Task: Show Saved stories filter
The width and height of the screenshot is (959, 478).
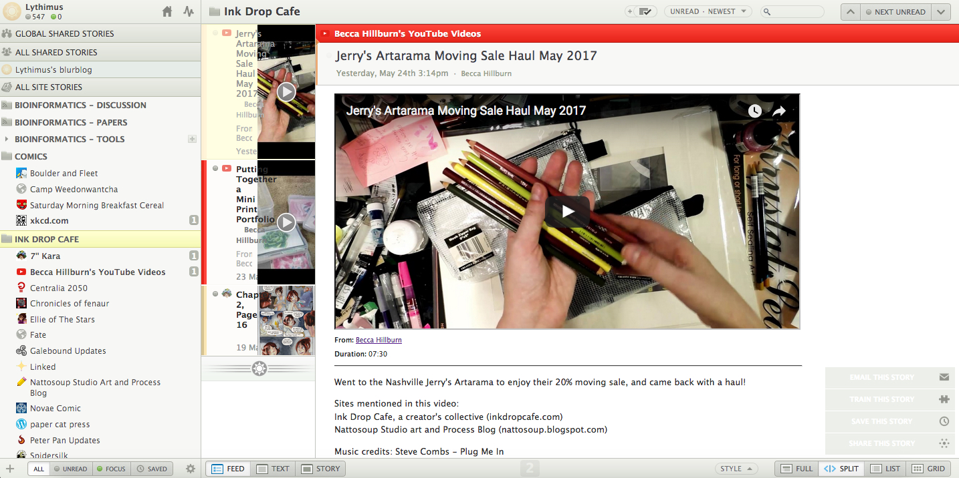Action: (x=152, y=469)
